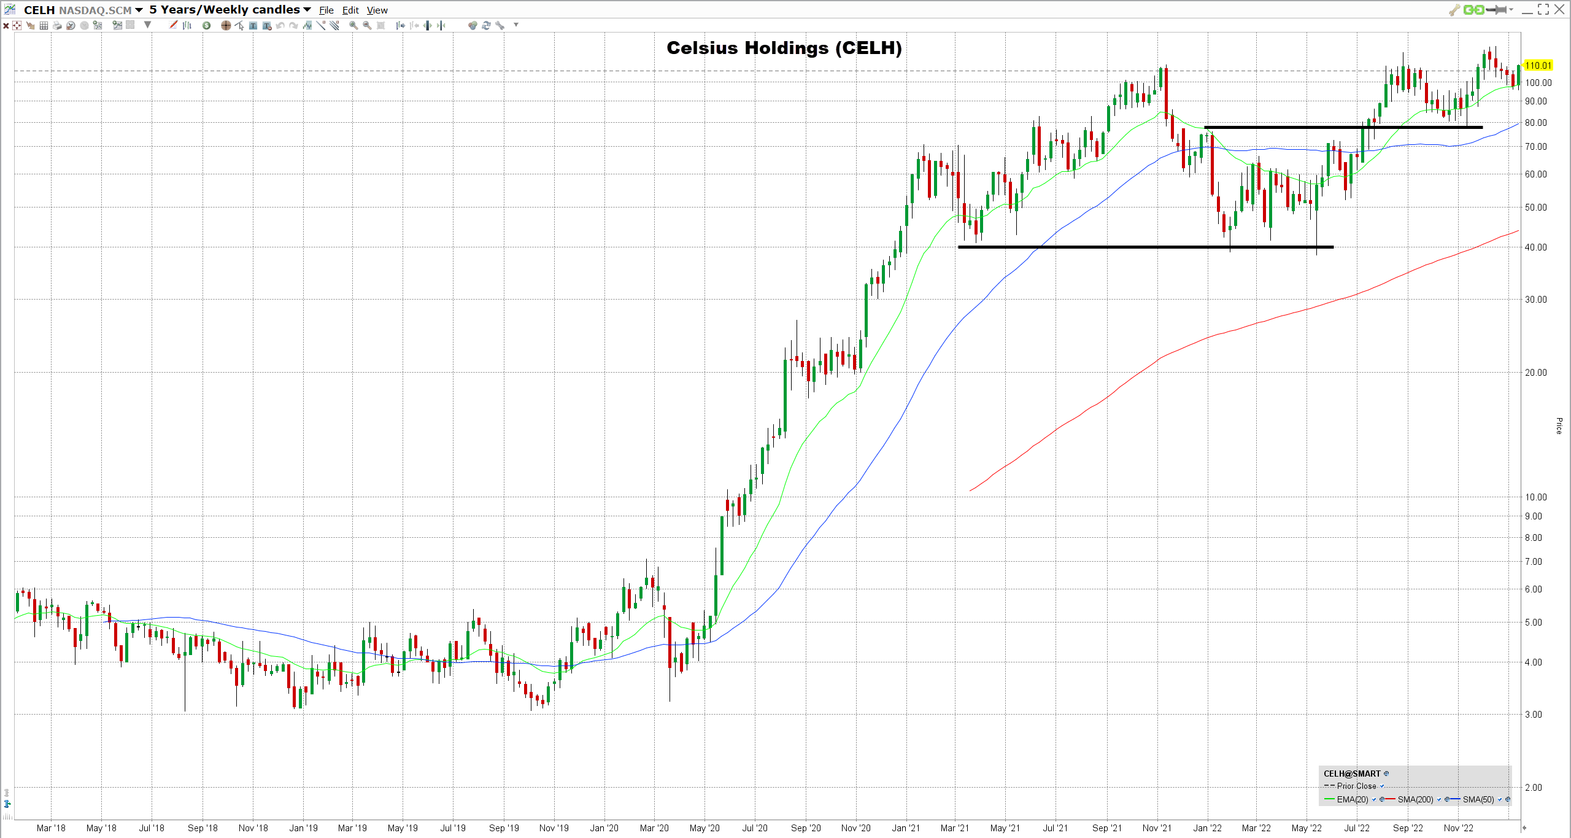
Task: Expand the small overflow arrow at the toolbar end
Action: [516, 25]
